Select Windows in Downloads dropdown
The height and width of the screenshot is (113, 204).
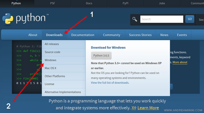pyautogui.click(x=64, y=60)
